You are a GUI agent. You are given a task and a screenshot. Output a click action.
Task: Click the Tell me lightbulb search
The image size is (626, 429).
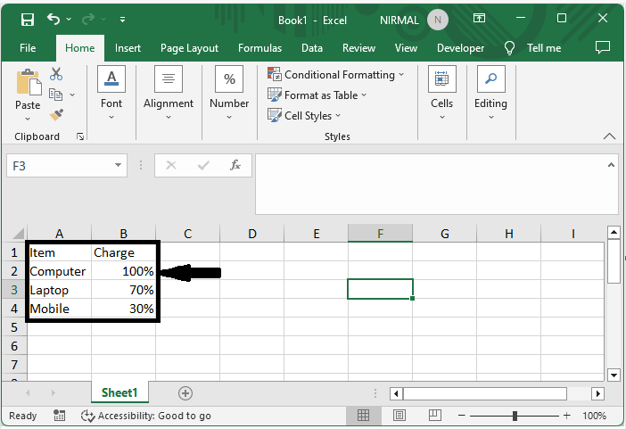[532, 48]
